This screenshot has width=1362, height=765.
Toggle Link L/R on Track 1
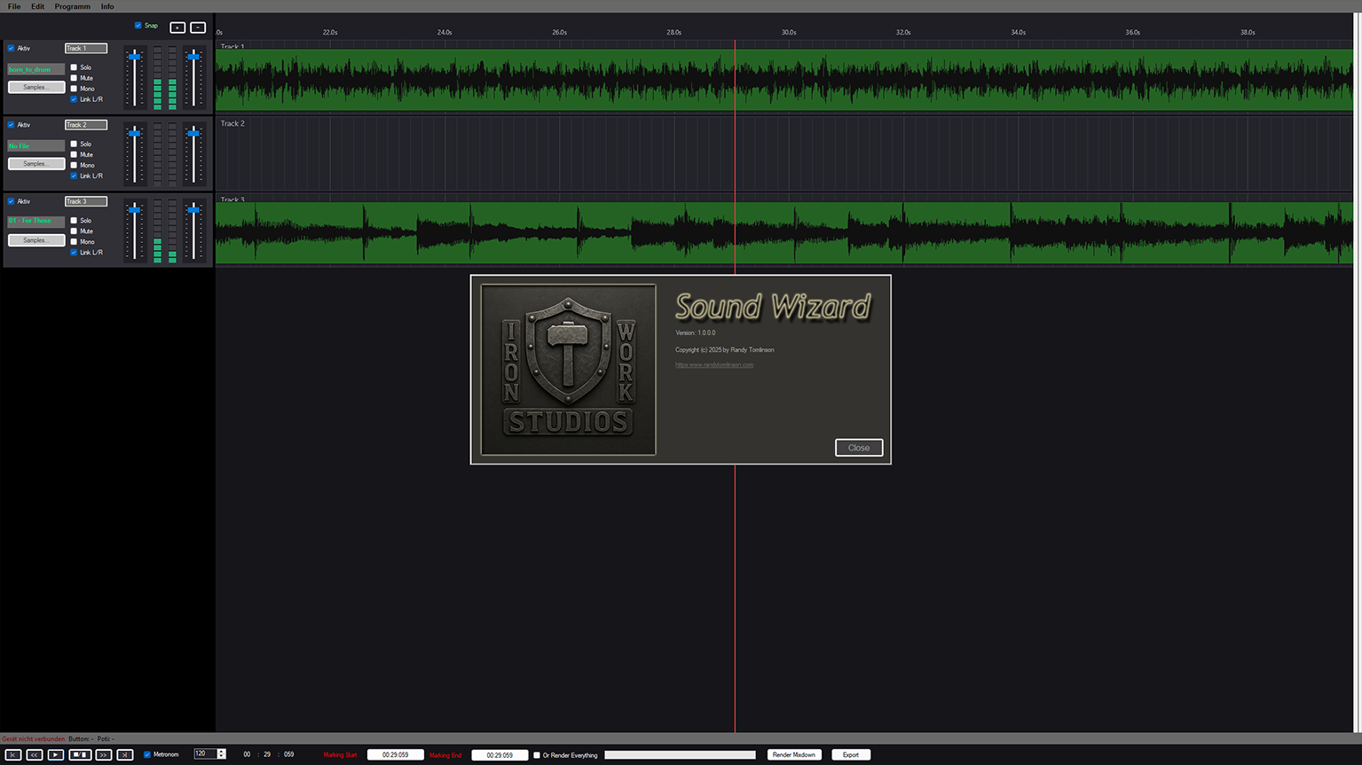pyautogui.click(x=74, y=99)
